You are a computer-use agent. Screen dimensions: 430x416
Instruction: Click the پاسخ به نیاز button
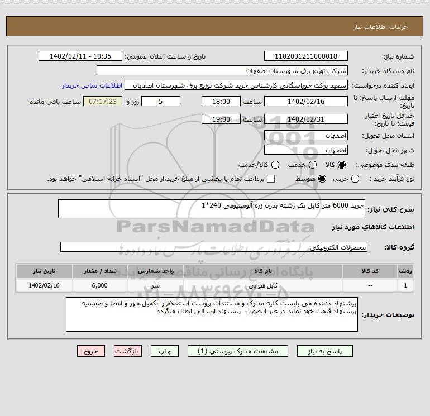pos(325,351)
